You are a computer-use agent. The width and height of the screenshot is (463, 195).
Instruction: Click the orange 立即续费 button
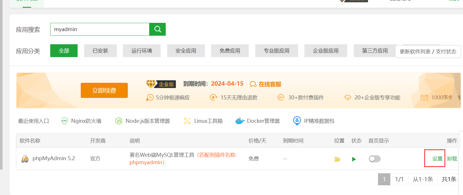tap(104, 90)
